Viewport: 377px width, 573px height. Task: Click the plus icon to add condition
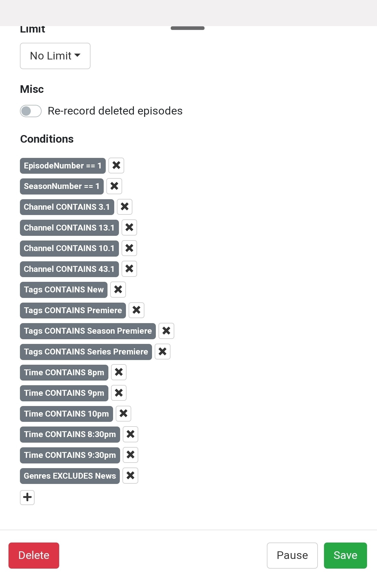coord(27,497)
